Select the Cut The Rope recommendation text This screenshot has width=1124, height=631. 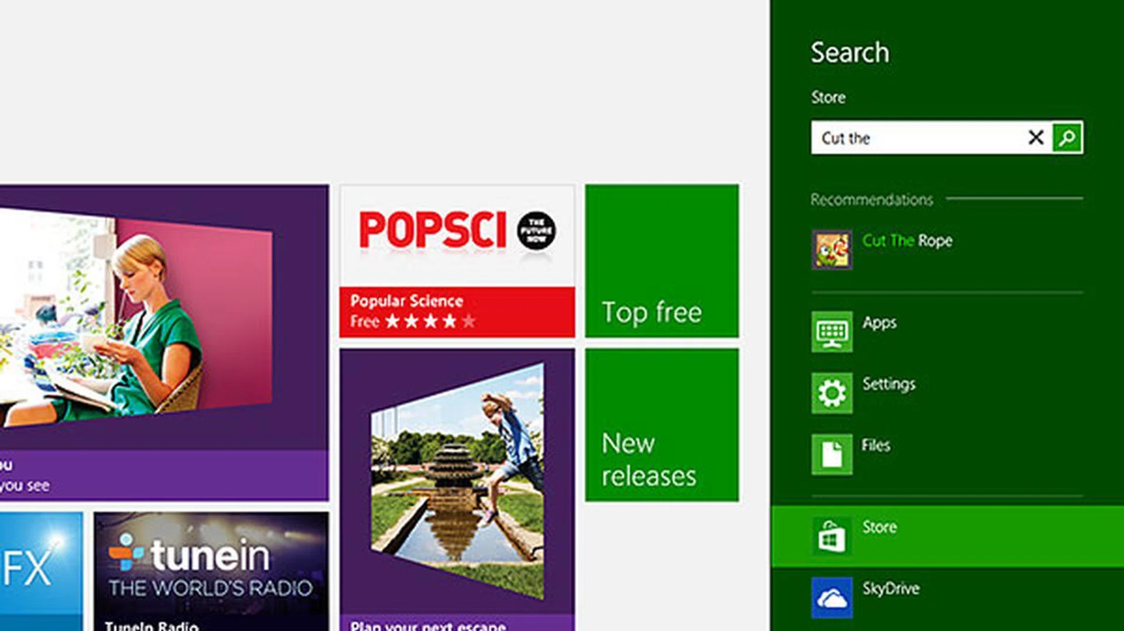(x=907, y=241)
